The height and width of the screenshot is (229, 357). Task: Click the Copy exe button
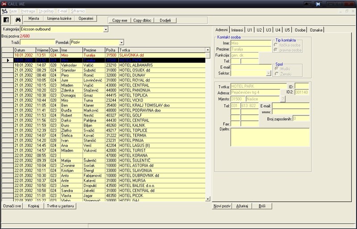tap(120, 20)
